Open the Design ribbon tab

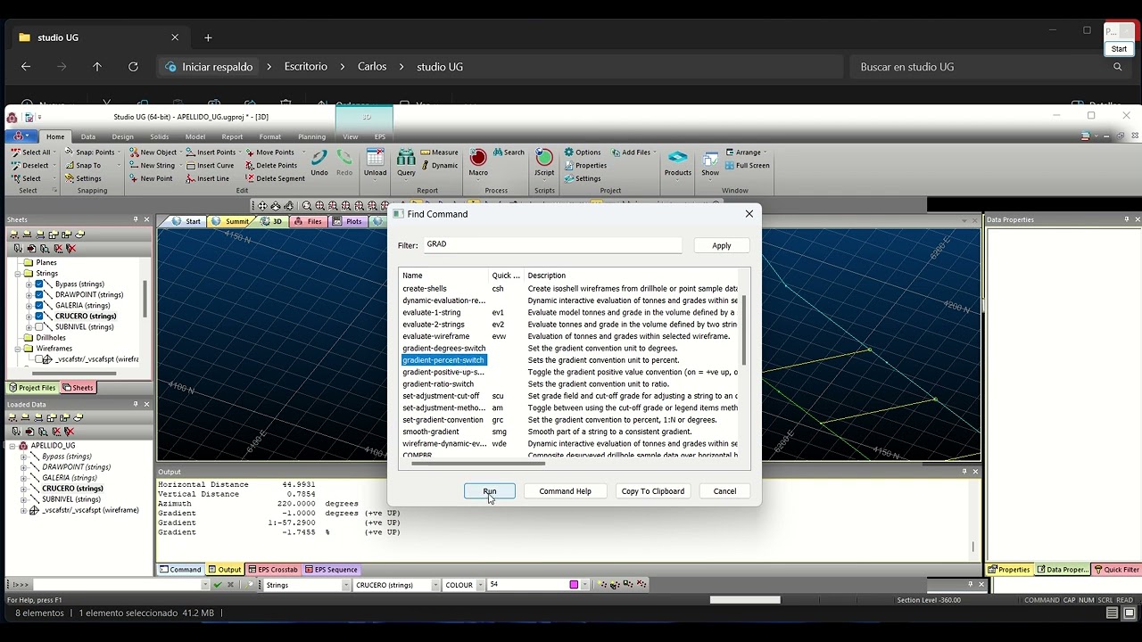click(x=122, y=136)
